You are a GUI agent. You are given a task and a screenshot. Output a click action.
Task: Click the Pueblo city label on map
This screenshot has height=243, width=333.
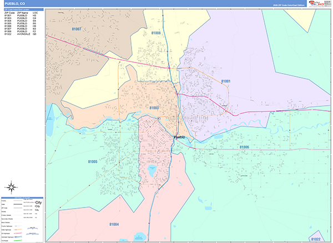click(x=181, y=137)
